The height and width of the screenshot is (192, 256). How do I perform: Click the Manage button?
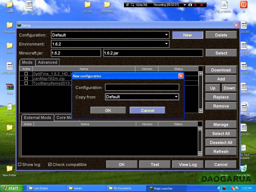tap(221, 125)
